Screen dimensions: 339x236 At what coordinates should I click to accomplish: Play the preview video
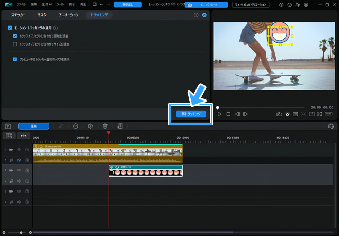point(220,114)
